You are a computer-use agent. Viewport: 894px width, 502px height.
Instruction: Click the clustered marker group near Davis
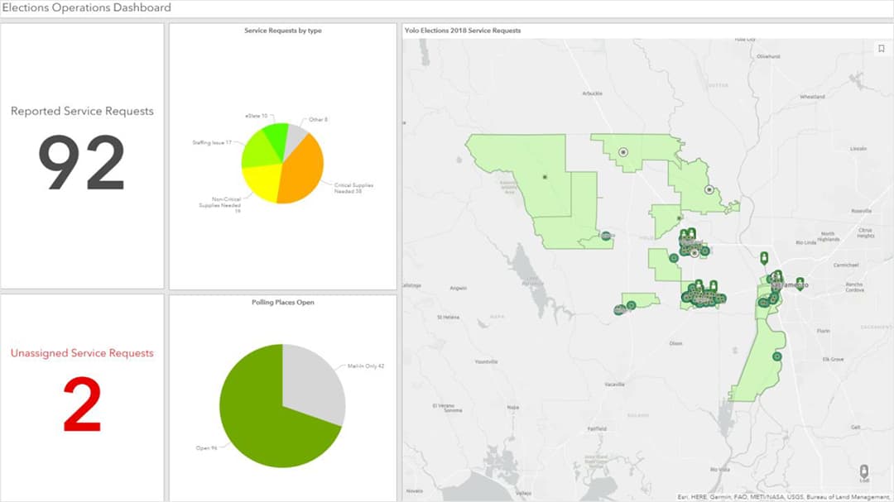tap(704, 296)
